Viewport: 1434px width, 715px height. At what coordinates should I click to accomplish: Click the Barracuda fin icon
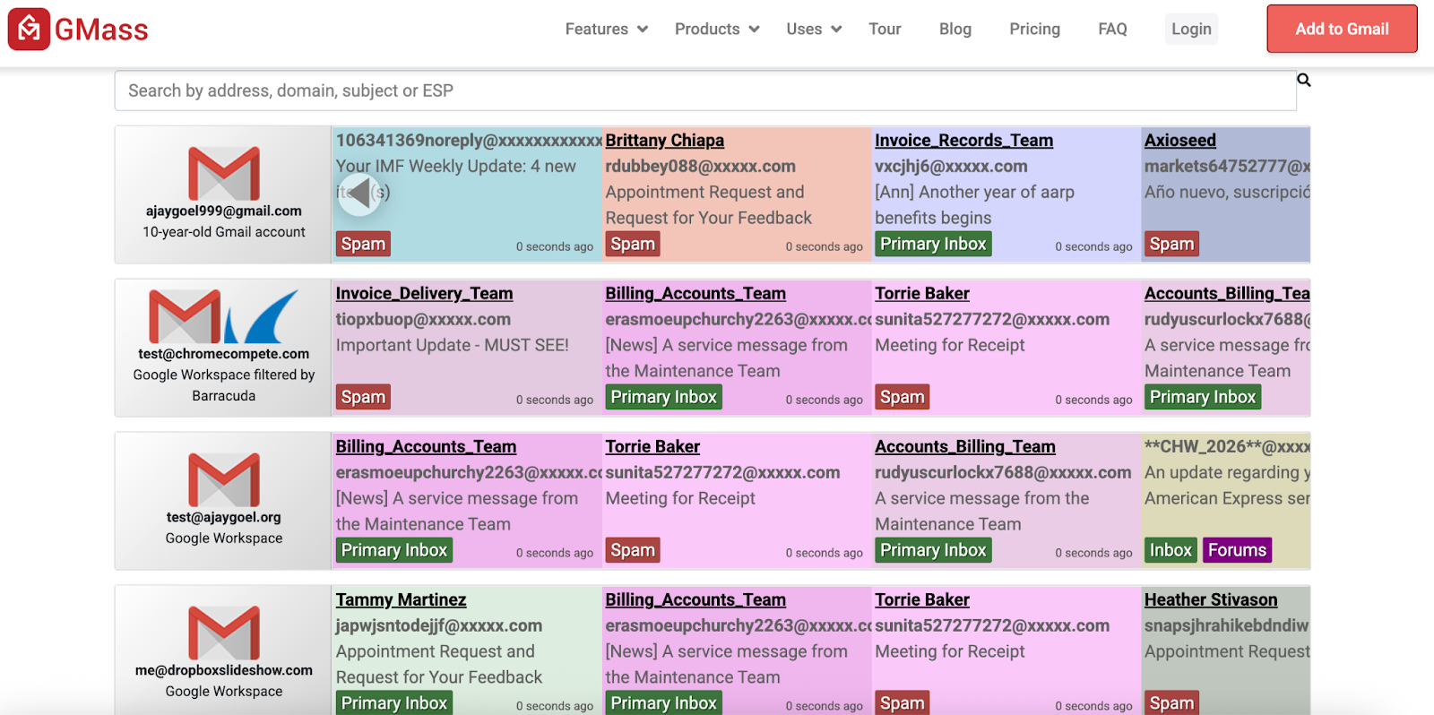point(262,316)
